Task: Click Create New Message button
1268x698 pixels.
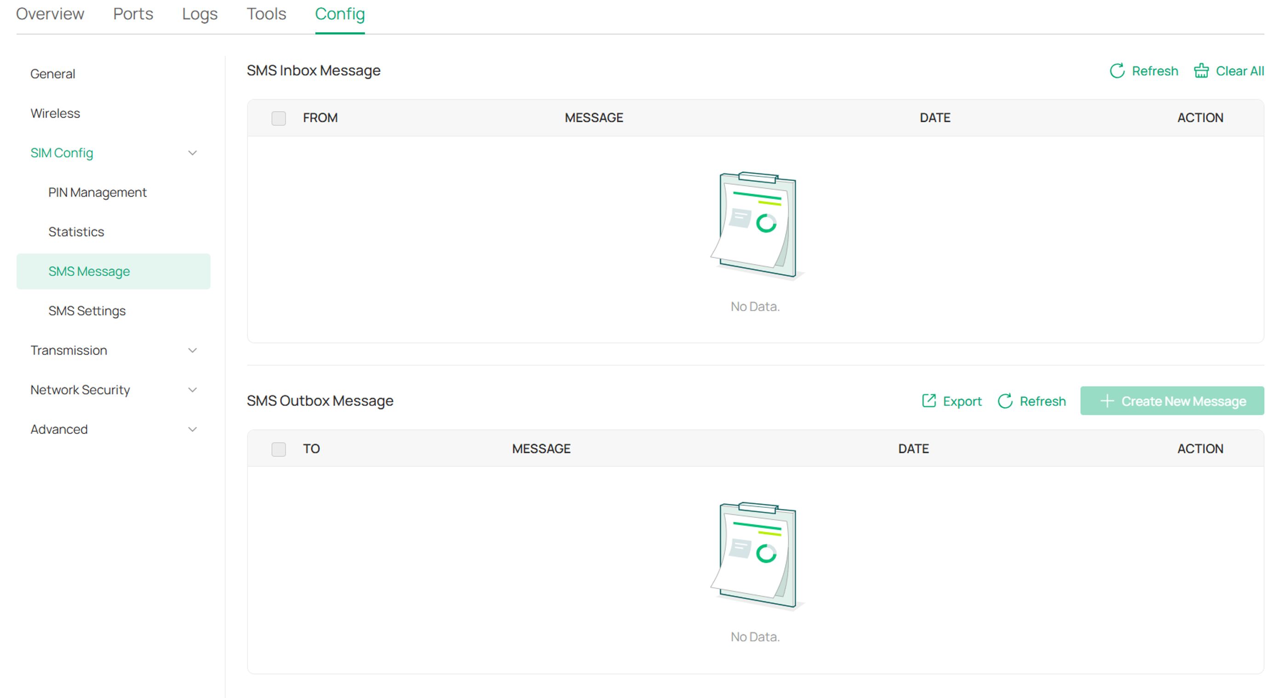Action: click(1171, 401)
